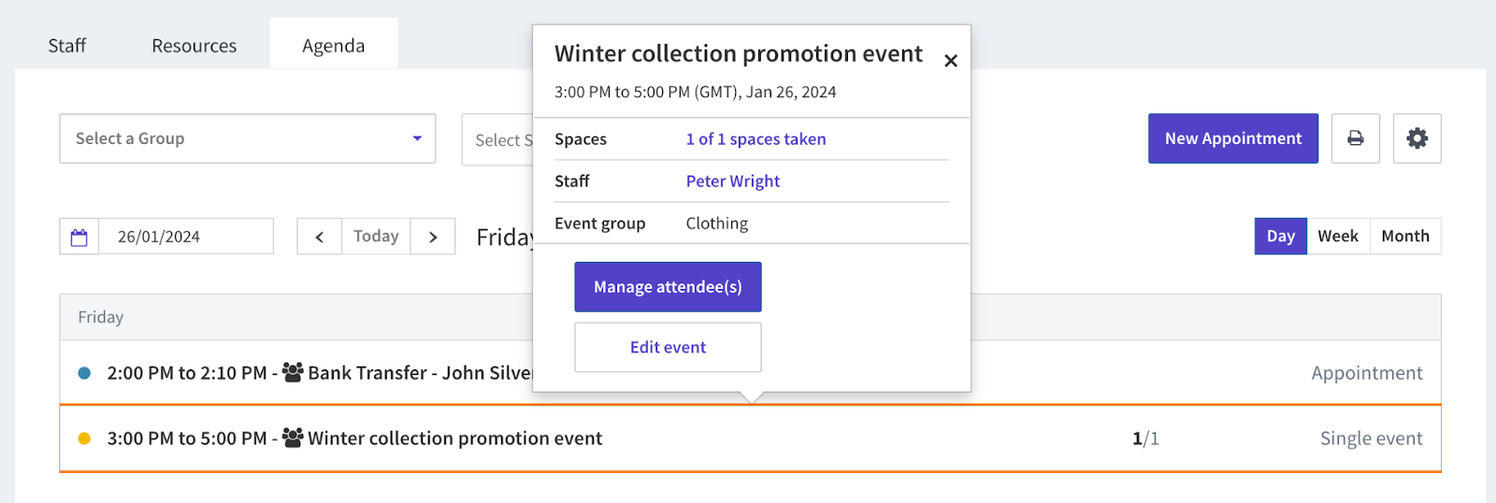Open the Resources tab
This screenshot has height=503, width=1496.
(194, 46)
